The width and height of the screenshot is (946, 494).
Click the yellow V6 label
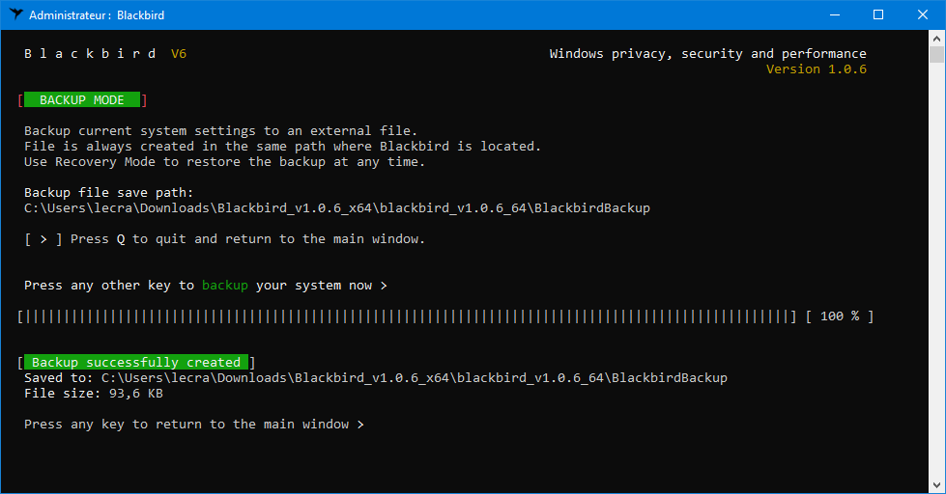point(179,54)
